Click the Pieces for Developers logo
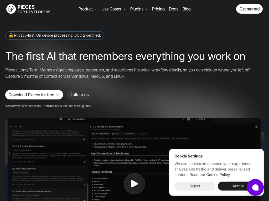The image size is (269, 201). [28, 9]
